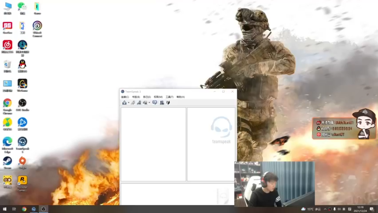
Task: Select the Recycle Bin desktop icon
Action: [x=8, y=66]
